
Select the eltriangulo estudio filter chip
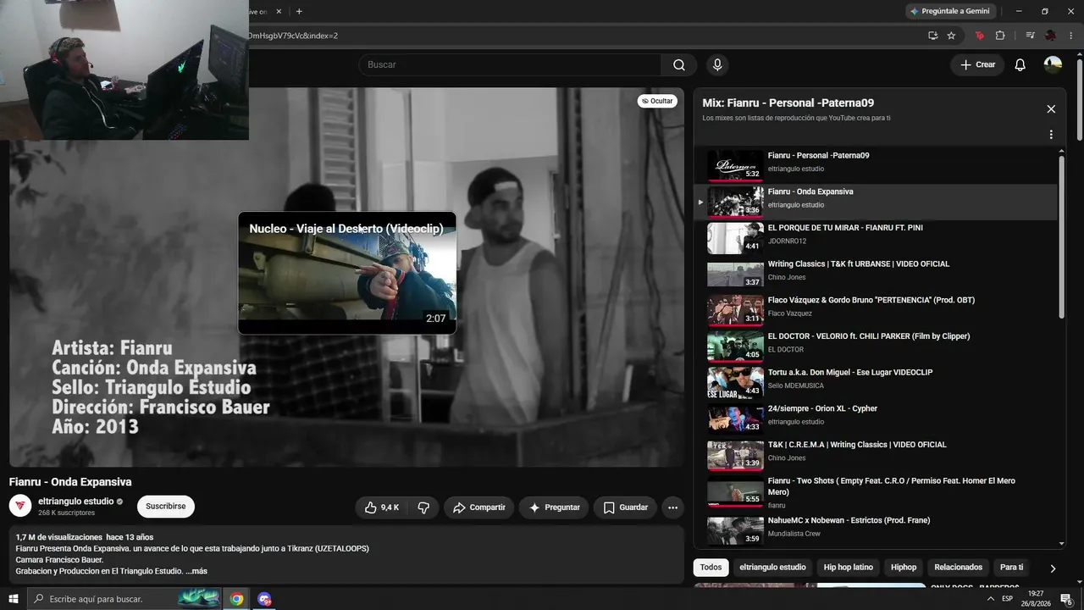(x=772, y=568)
